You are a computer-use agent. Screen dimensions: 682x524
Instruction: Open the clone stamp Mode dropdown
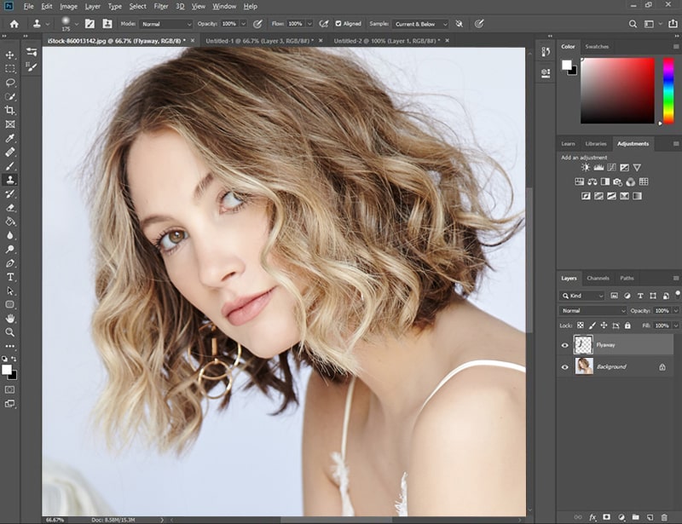(165, 24)
